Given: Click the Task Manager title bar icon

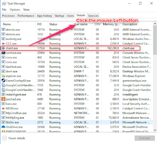Looking at the screenshot, I should click(x=4, y=4).
